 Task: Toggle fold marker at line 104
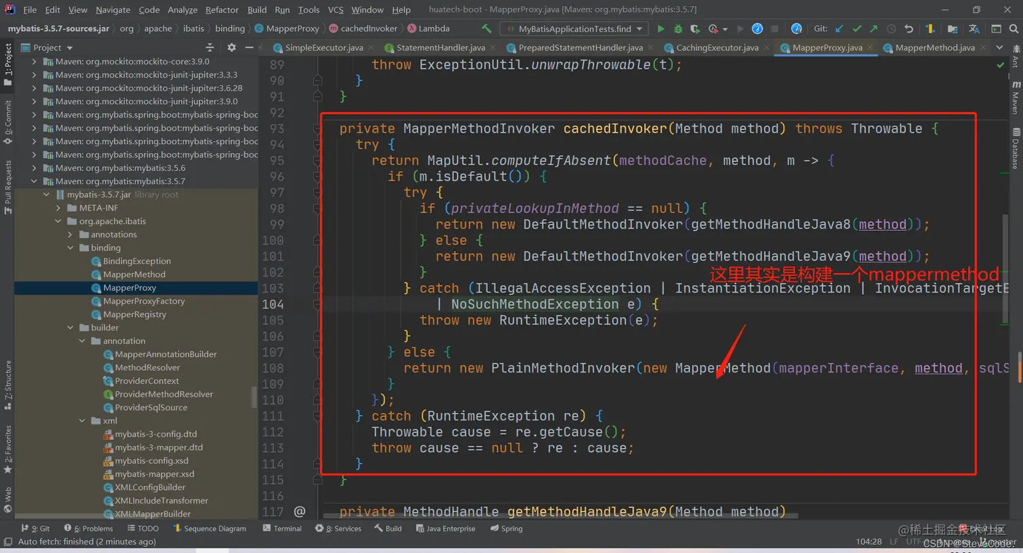tap(317, 304)
